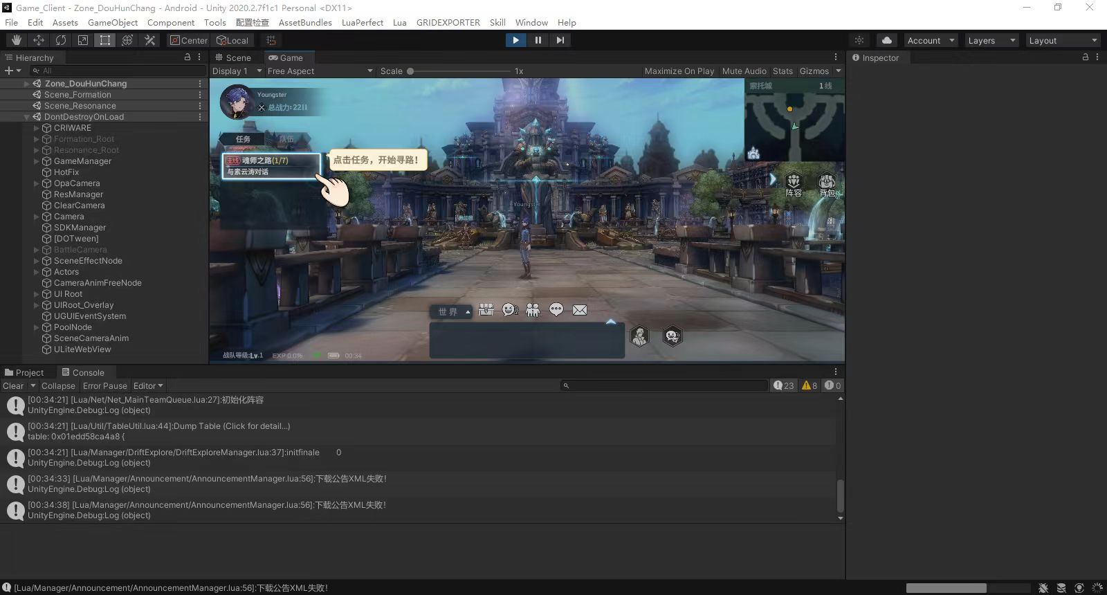Click the Console vertical scrollbar

point(841,496)
